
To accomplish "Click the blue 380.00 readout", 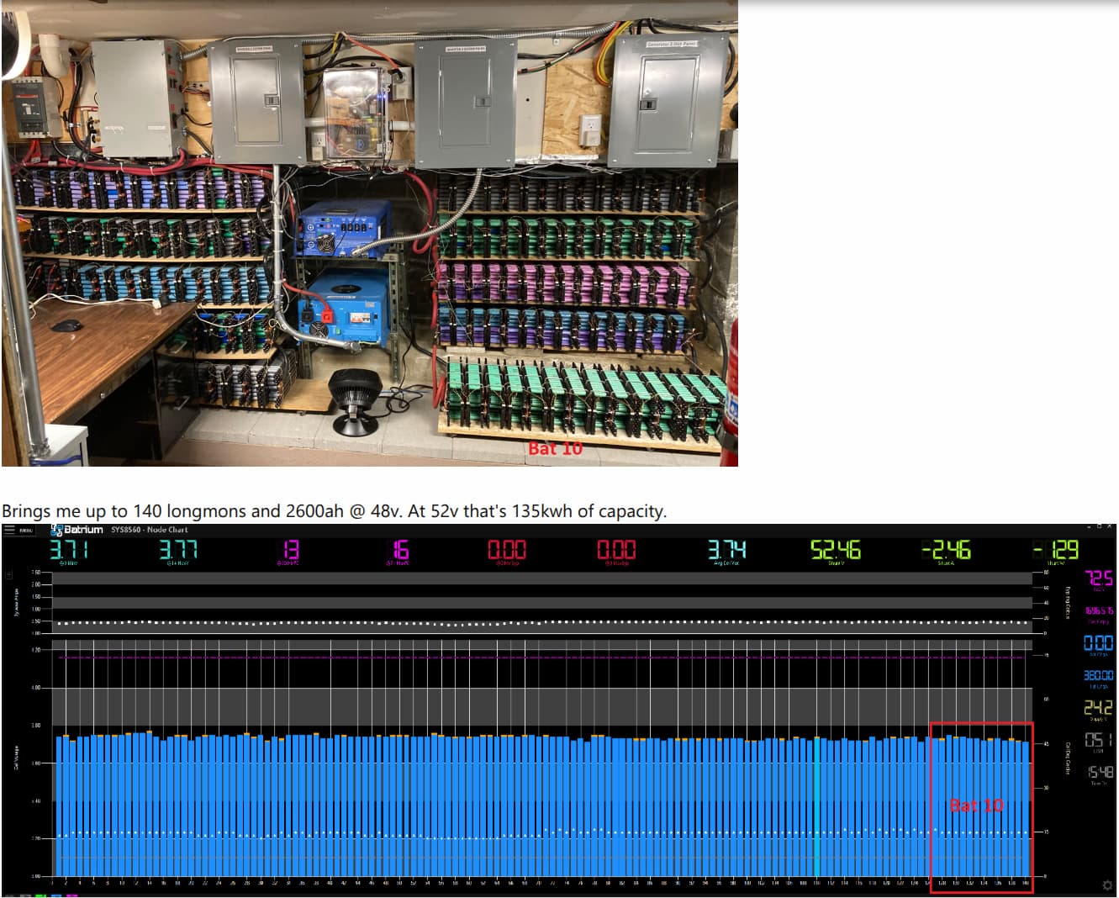I will coord(1098,675).
